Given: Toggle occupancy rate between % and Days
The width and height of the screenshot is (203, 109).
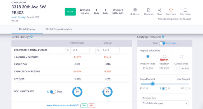Looking at the screenshot, I should coord(53,92).
